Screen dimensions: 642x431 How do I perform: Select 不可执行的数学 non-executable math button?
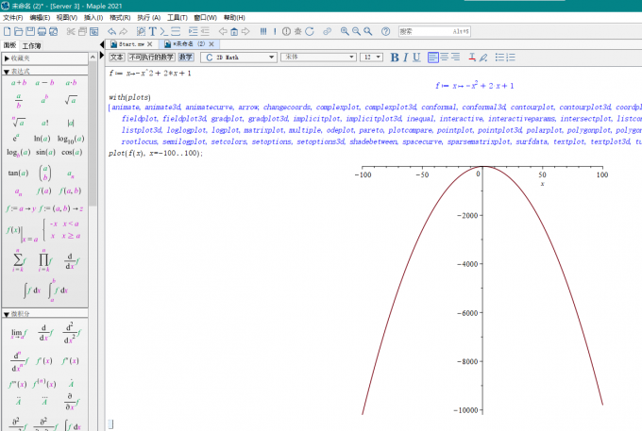pos(151,58)
